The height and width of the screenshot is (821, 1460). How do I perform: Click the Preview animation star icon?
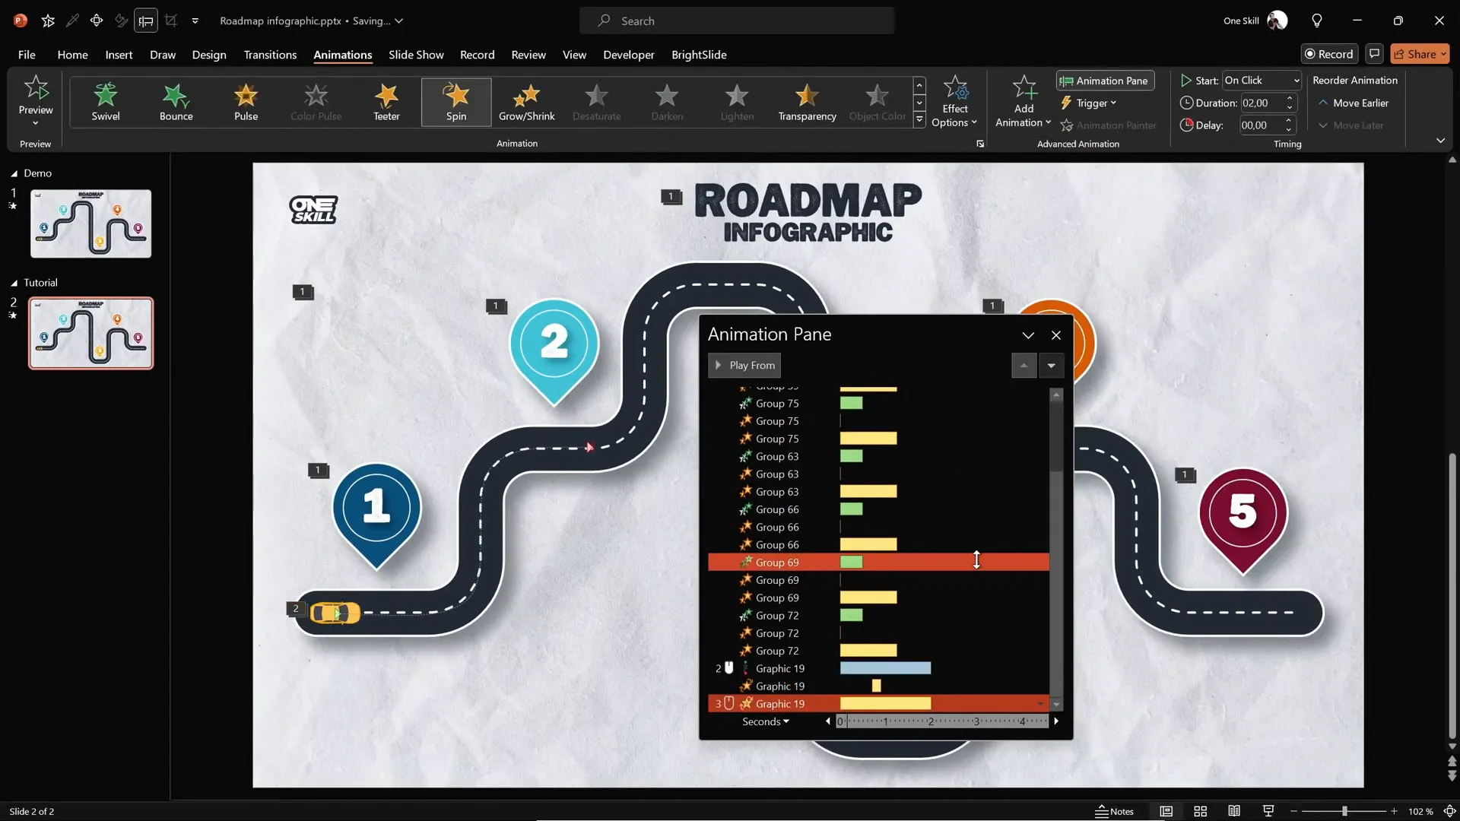tap(36, 88)
